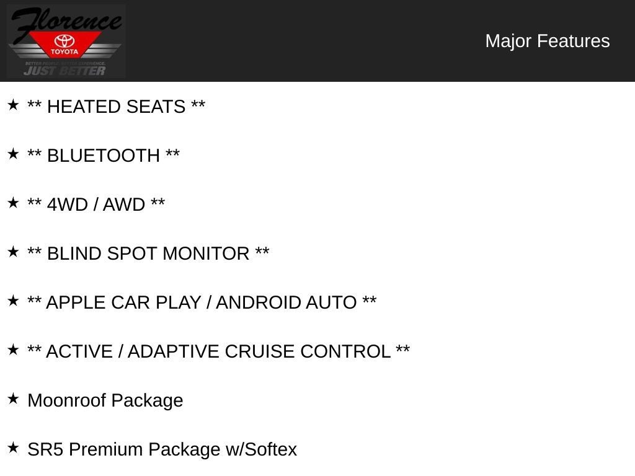
Task: Click the star beside Moonroof Package
Action: 13,399
